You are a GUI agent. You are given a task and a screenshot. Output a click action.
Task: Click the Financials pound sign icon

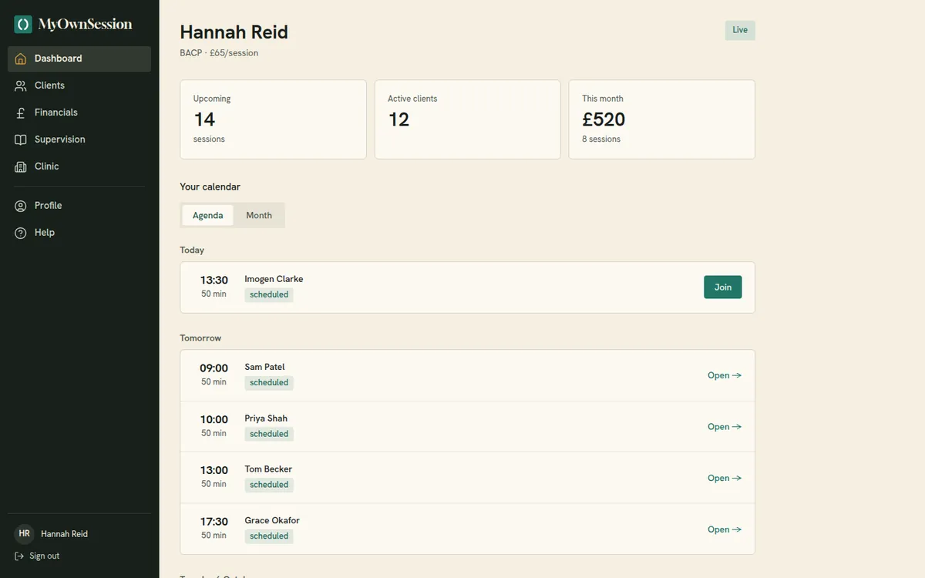[x=21, y=113]
